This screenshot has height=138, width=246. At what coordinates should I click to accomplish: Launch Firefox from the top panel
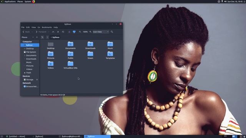tap(33, 2)
